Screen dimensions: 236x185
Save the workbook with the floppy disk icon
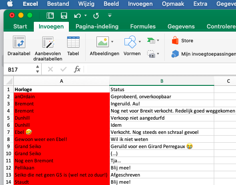coord(64,16)
